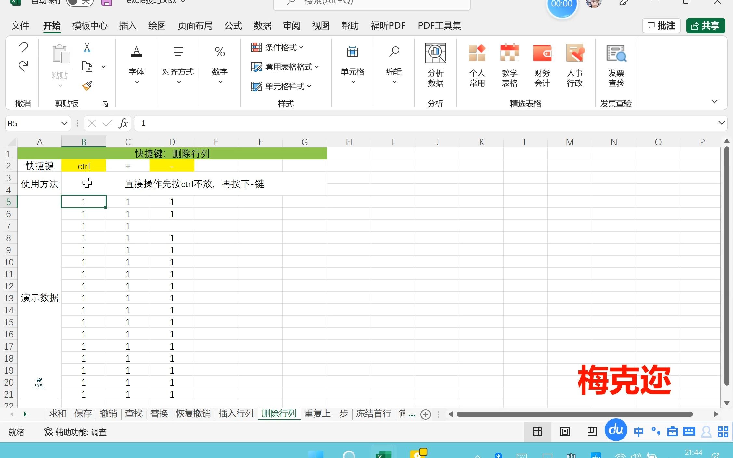The image size is (733, 458).
Task: Select the Cut scissors icon
Action: coord(87,48)
